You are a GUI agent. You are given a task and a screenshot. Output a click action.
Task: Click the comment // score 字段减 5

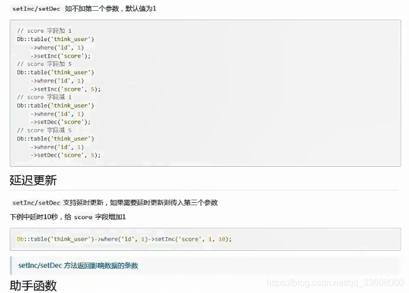(44, 130)
